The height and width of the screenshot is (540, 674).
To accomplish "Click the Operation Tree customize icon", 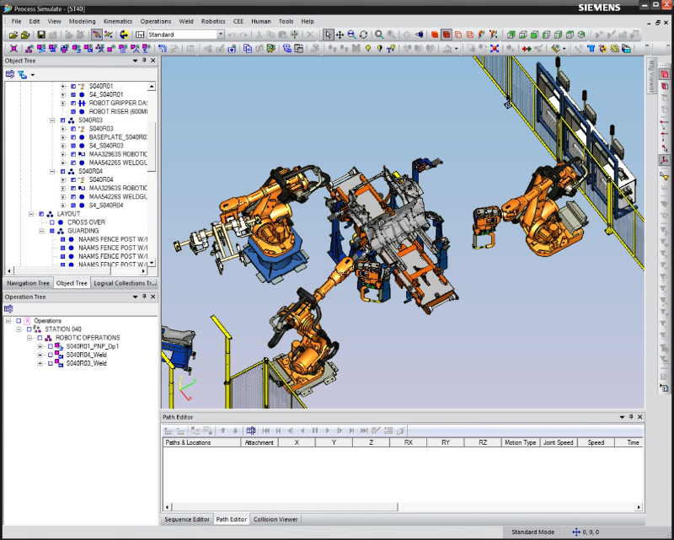I will (8, 308).
